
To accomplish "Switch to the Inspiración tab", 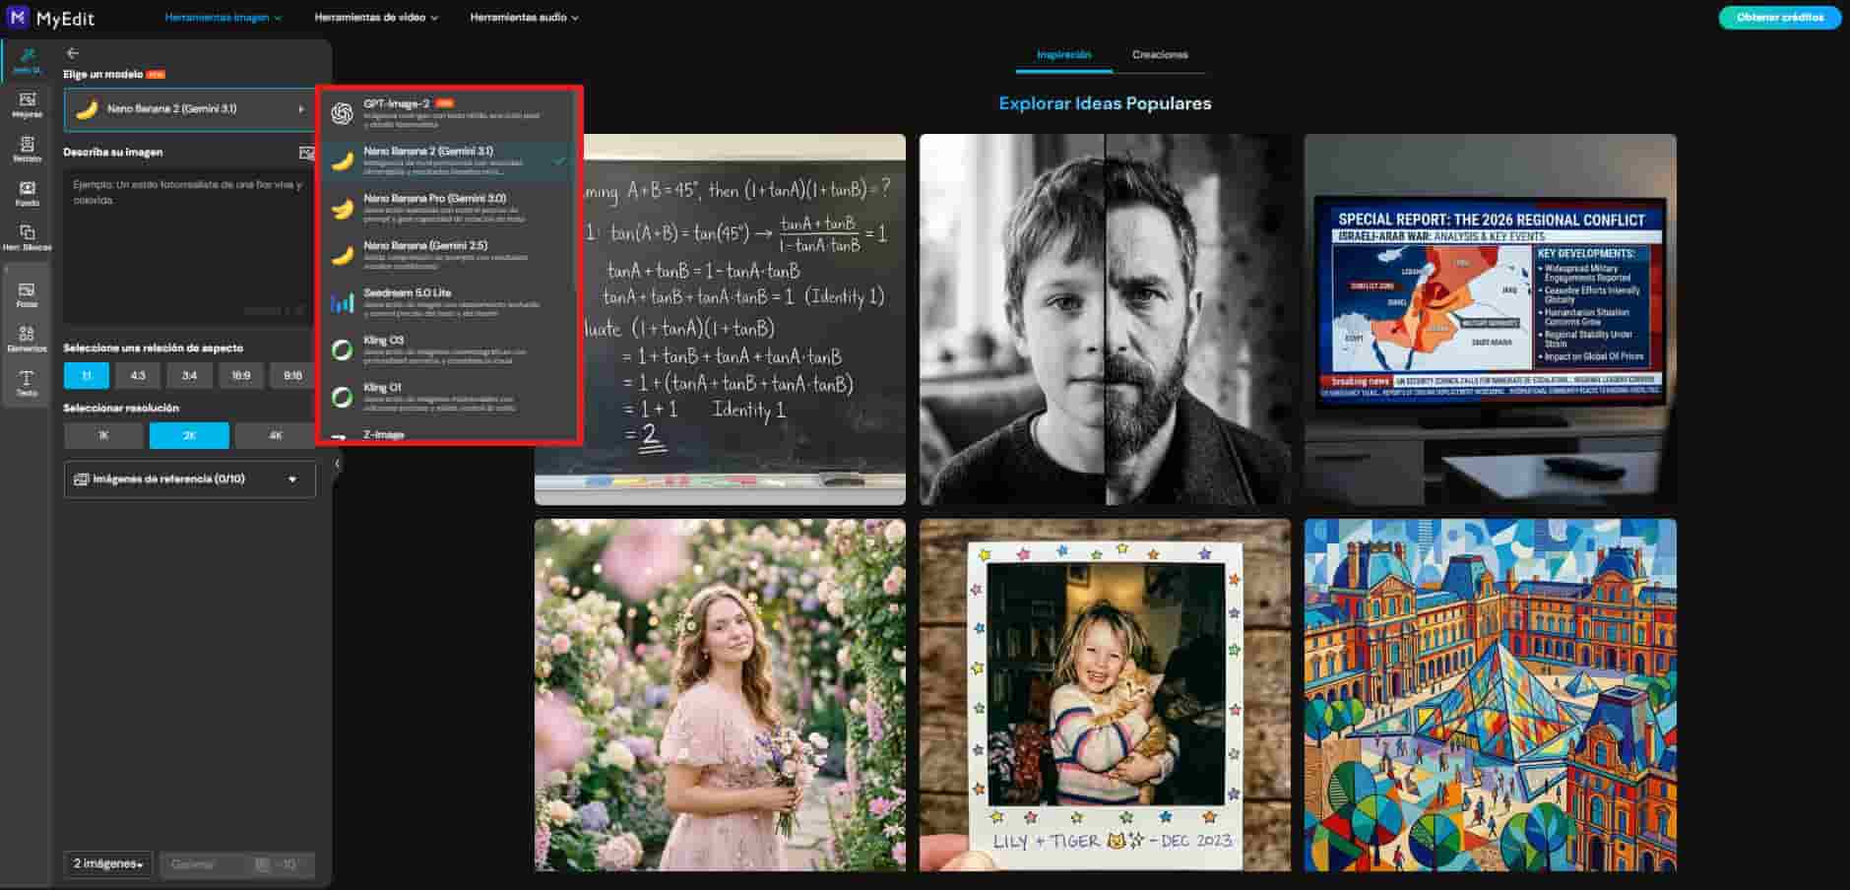I will point(1063,55).
